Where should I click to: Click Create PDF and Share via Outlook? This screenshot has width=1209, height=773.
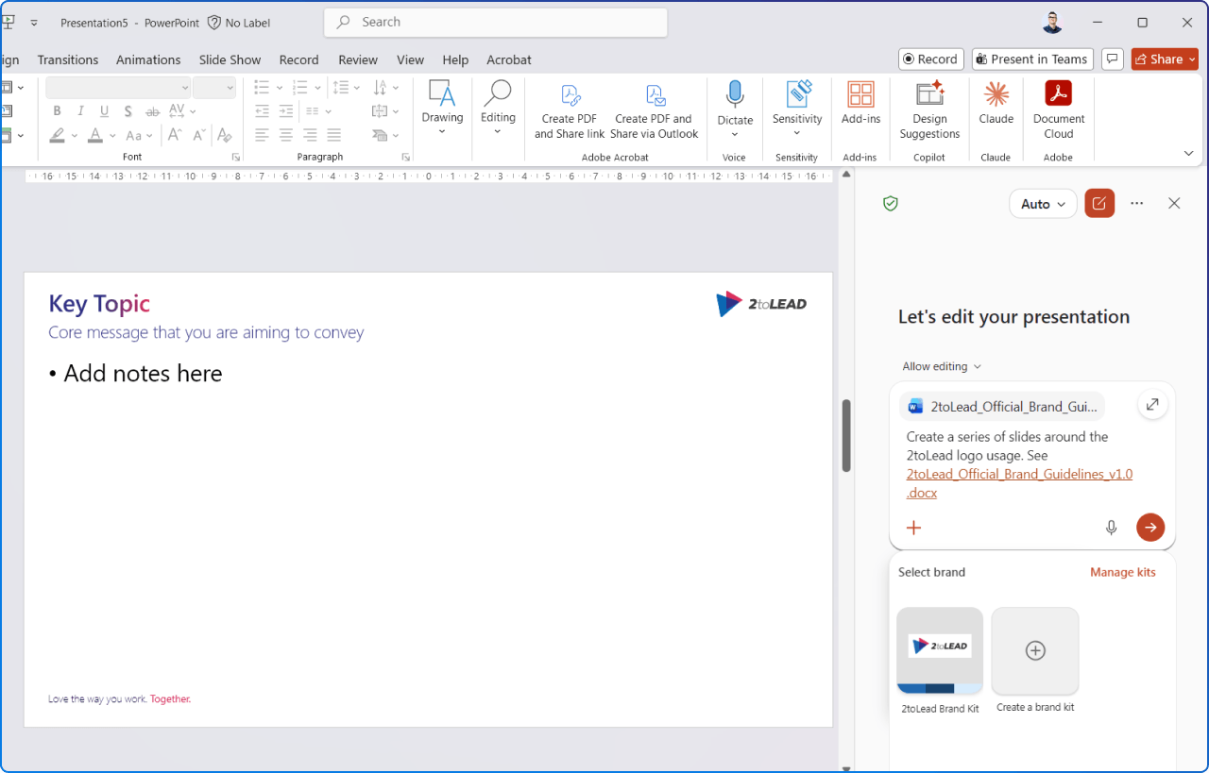[654, 111]
